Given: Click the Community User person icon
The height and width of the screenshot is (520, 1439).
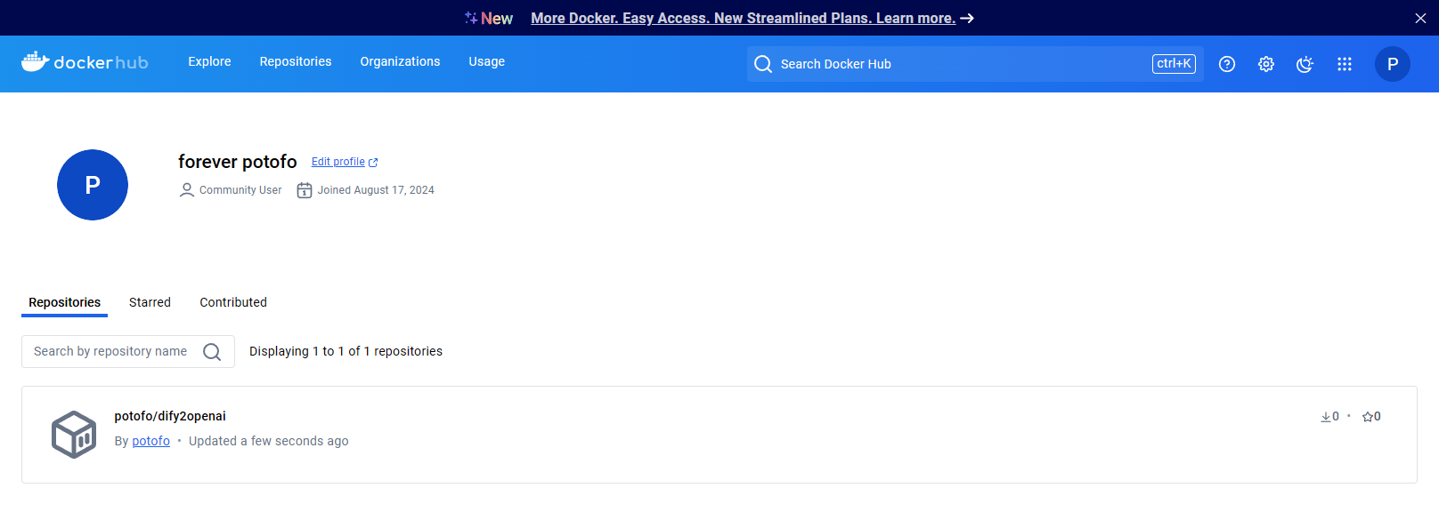Looking at the screenshot, I should coord(187,190).
